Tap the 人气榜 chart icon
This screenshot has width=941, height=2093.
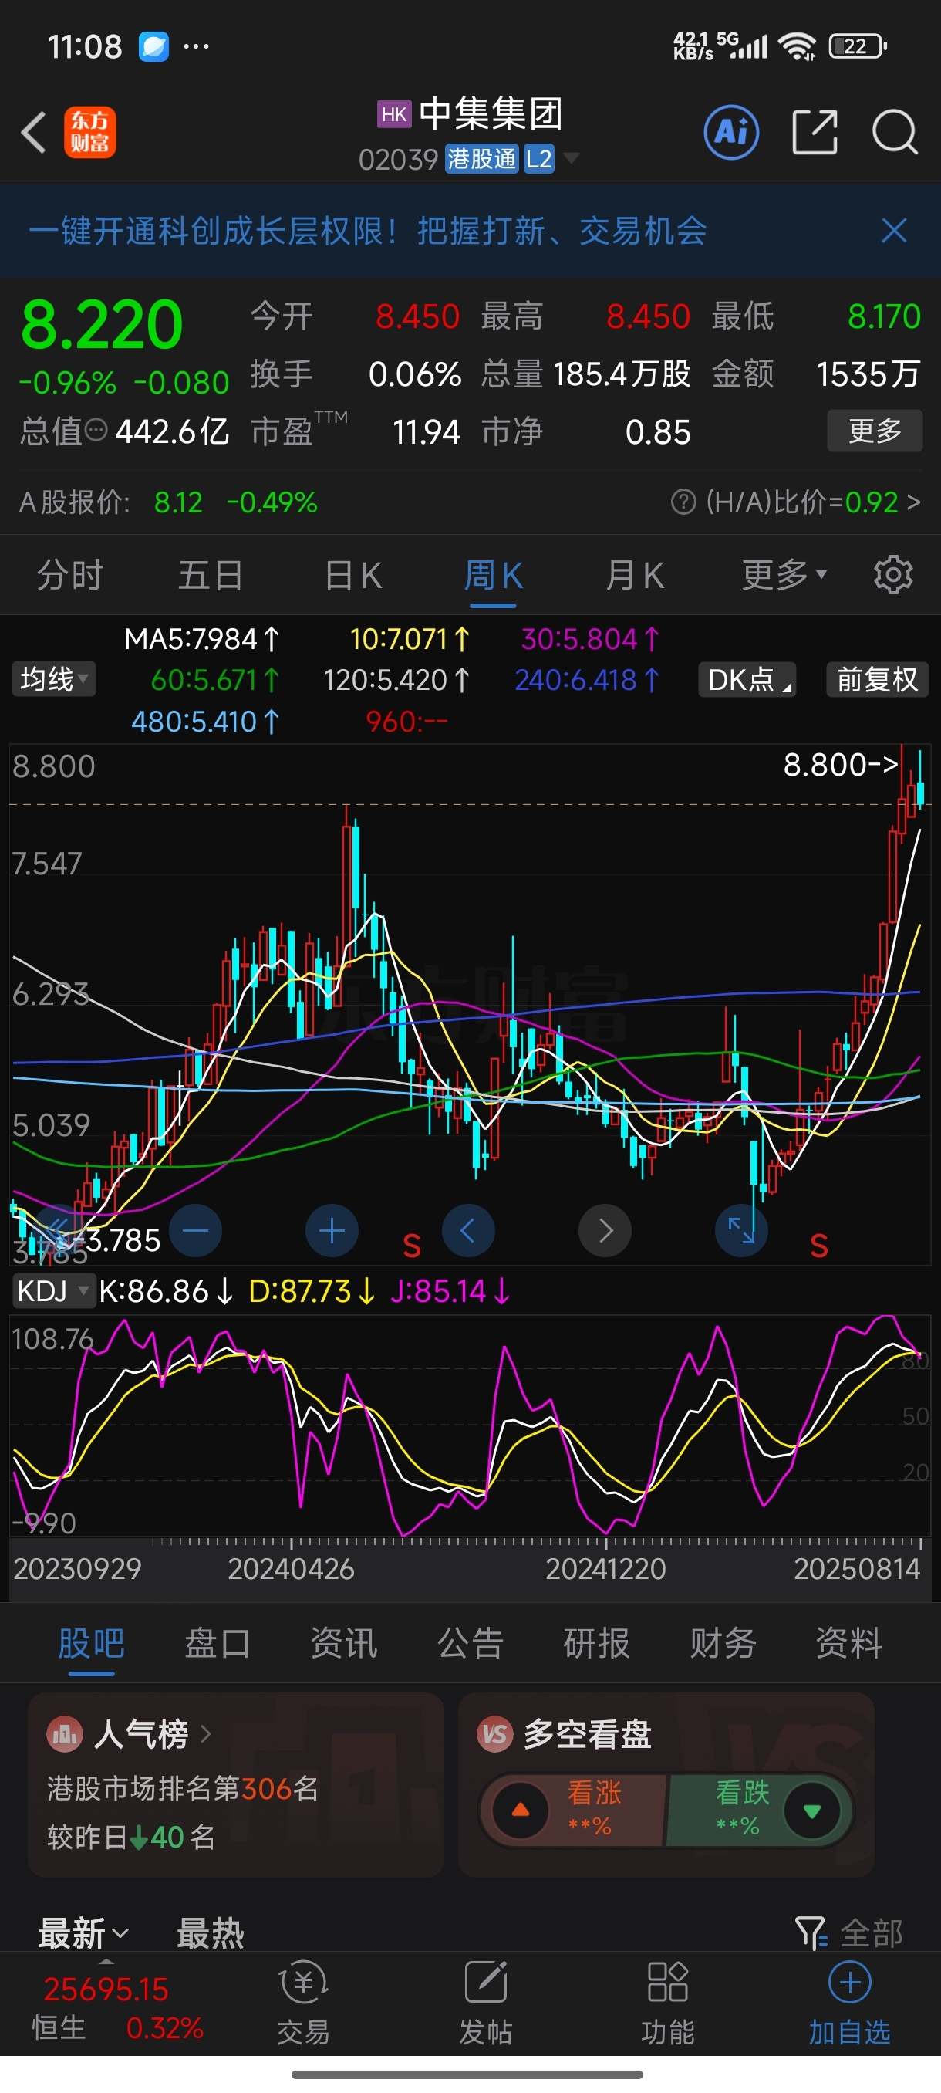(x=65, y=1735)
